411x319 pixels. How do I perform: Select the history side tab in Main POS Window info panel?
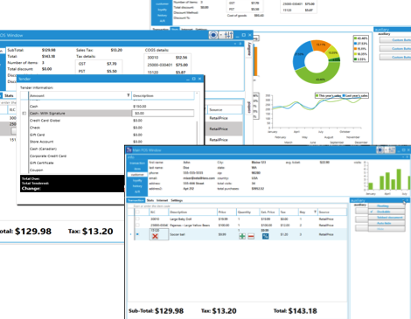[x=137, y=186]
